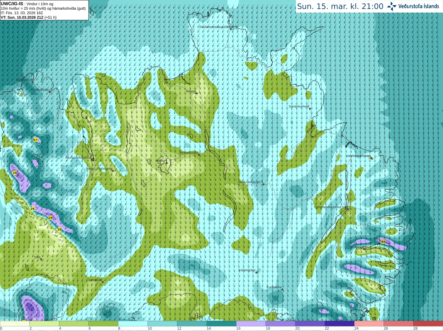Select the Egilsstaðaflugvöllur station marker
Screen dimensions: 443x331
click(347, 209)
